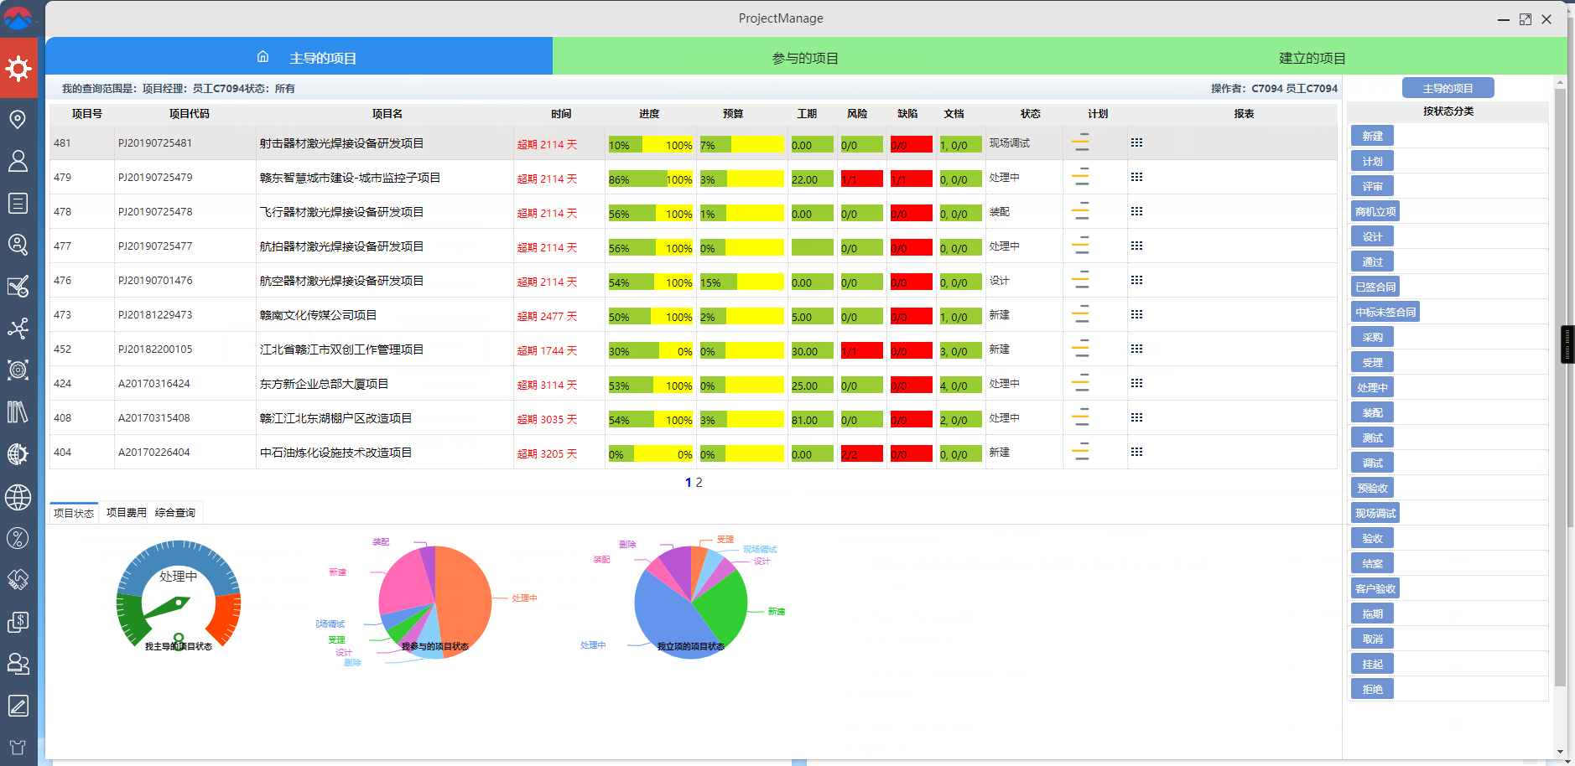Click the location pin icon in sidebar
The height and width of the screenshot is (766, 1575).
18,119
